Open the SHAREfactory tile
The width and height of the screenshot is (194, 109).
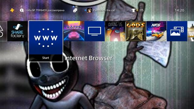coord(17,31)
